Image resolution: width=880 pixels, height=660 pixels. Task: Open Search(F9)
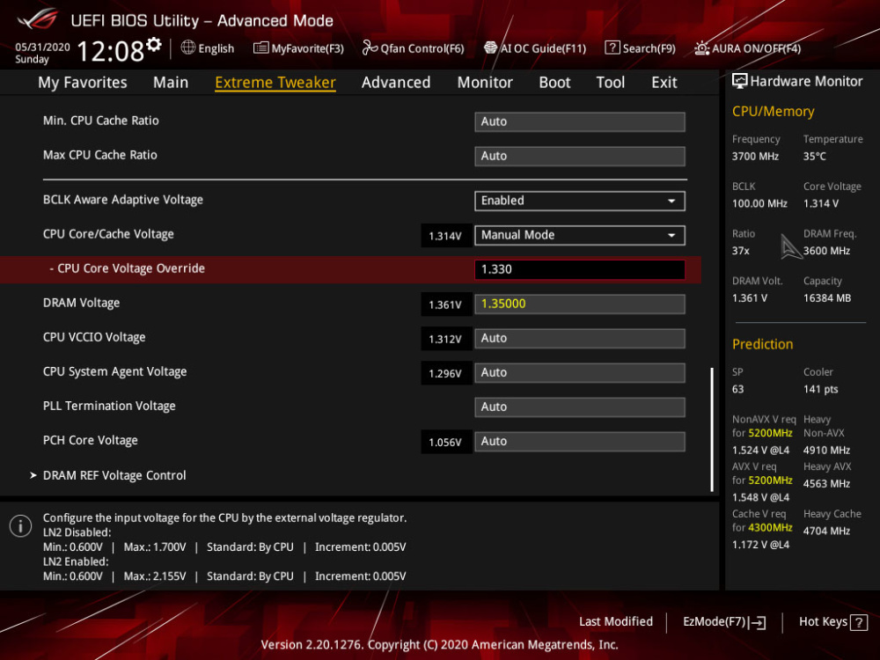pyautogui.click(x=649, y=48)
